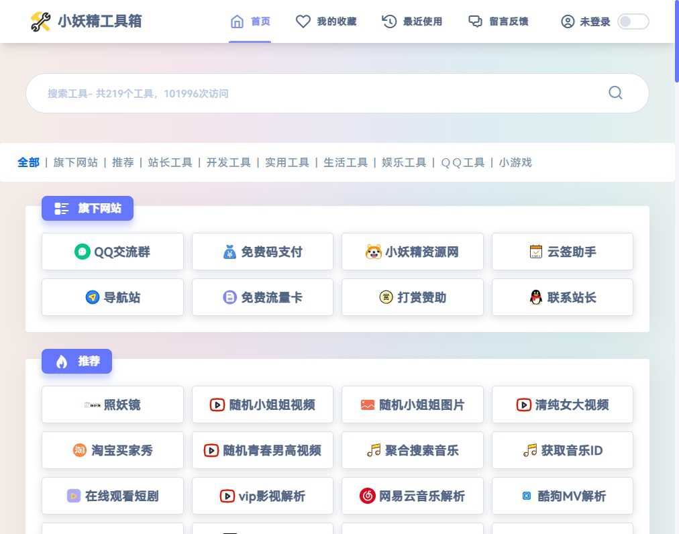The width and height of the screenshot is (679, 534).
Task: Launch the 云签助手 tool
Action: [x=562, y=252]
